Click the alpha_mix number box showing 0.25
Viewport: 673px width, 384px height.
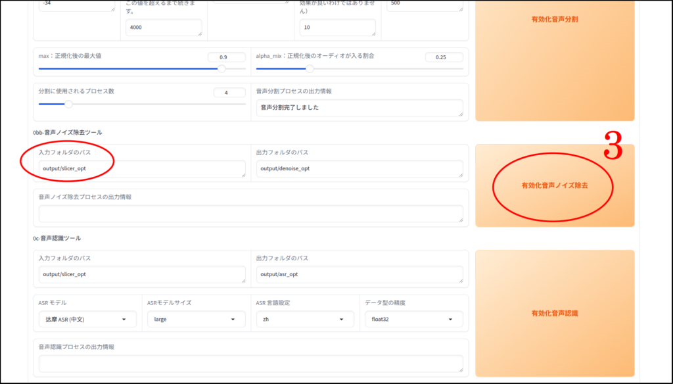444,57
